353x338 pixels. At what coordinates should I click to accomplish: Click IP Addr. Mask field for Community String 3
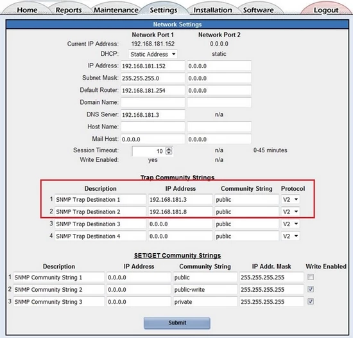coord(271,301)
